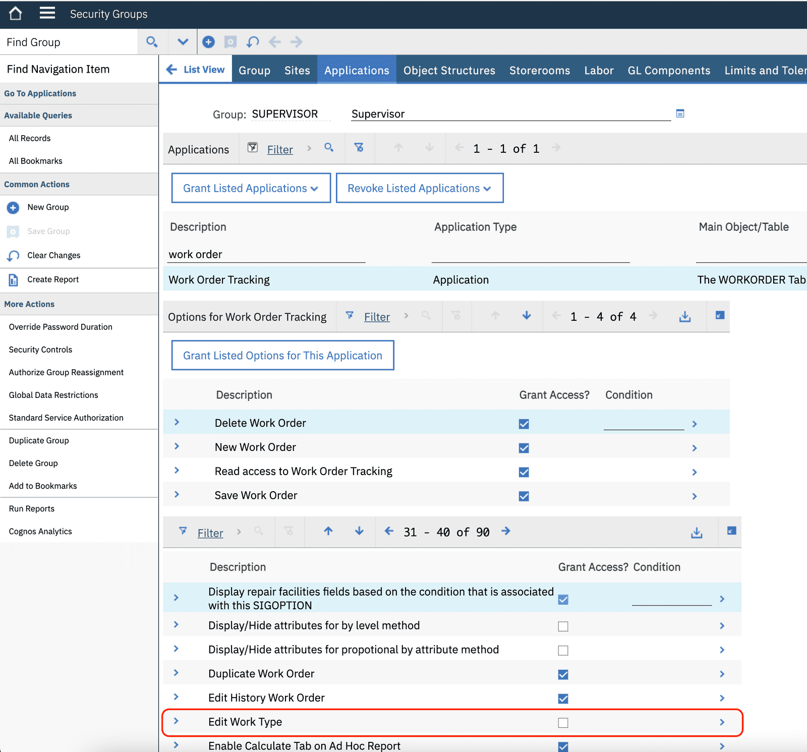Click Grant Listed Options for This Application
807x752 pixels.
coord(282,355)
